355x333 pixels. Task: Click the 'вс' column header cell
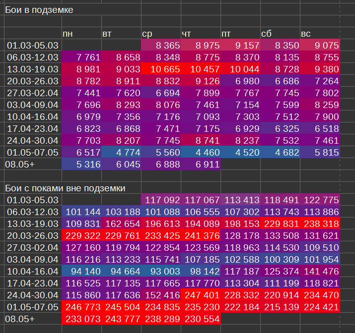(x=320, y=33)
